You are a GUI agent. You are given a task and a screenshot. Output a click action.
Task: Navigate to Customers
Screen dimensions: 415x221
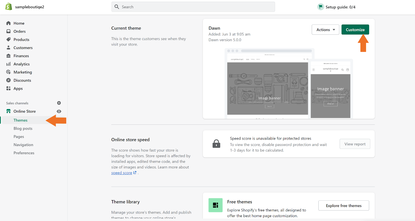coord(23,48)
